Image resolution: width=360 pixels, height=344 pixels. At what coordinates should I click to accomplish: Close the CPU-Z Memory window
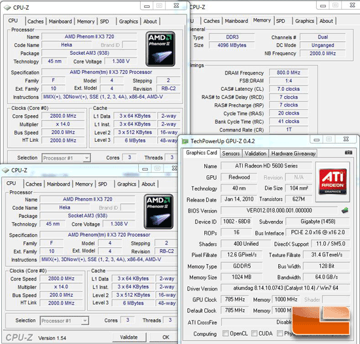352,5
